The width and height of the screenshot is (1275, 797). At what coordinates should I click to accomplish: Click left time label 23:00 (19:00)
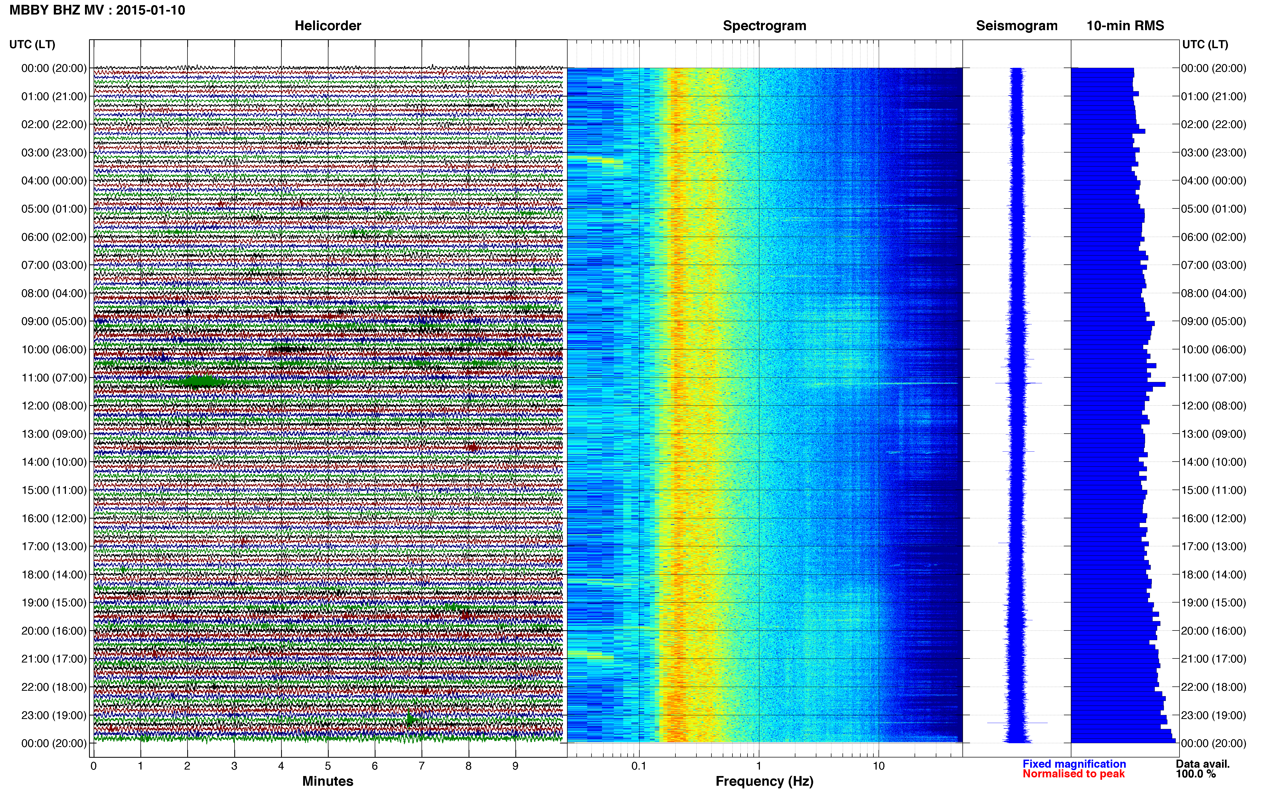pos(54,715)
